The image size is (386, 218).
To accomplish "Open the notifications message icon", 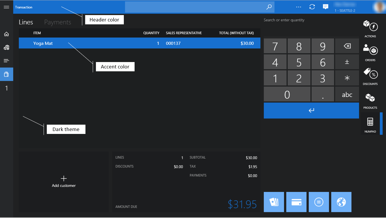I will tap(326, 7).
